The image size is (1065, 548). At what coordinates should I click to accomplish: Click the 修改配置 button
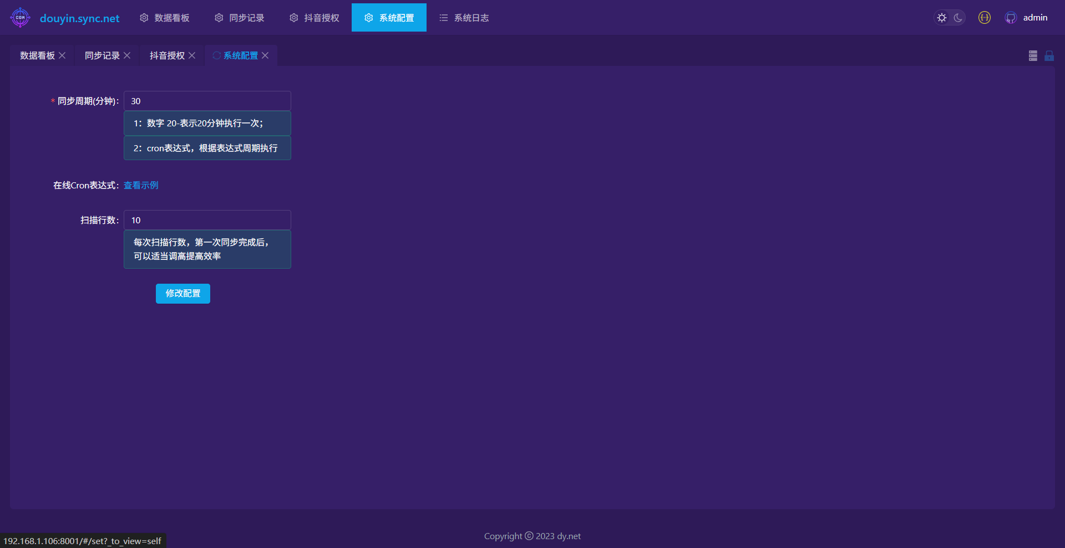point(183,294)
